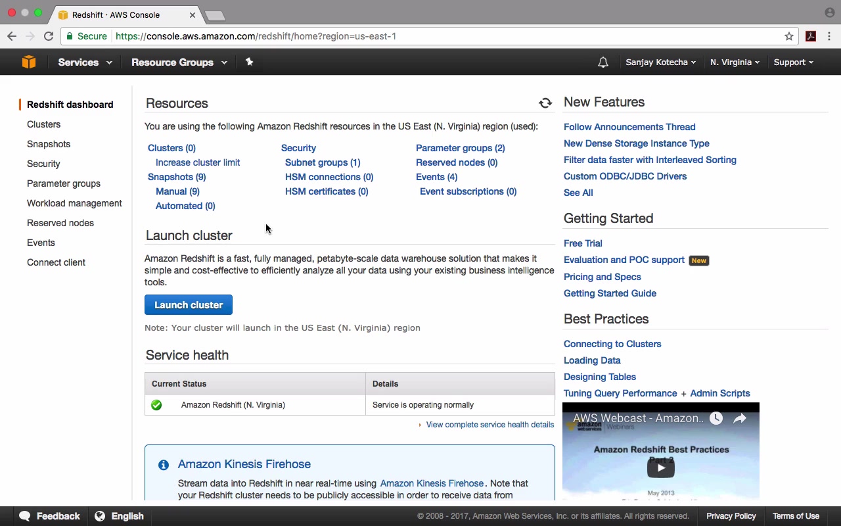Click View complete service health details

tap(490, 425)
